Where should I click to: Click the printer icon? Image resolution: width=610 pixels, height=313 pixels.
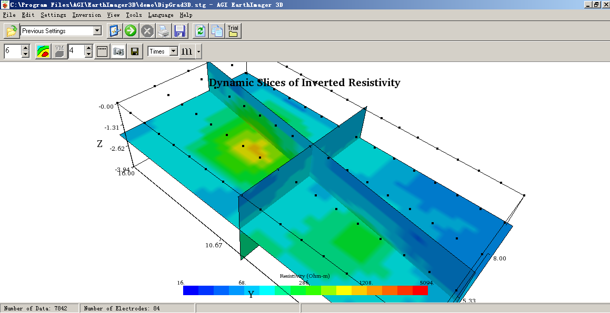(164, 30)
